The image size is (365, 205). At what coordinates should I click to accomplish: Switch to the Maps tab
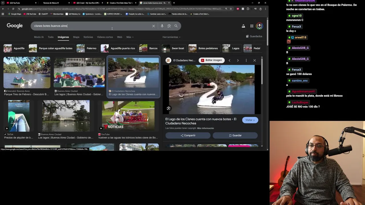76,37
